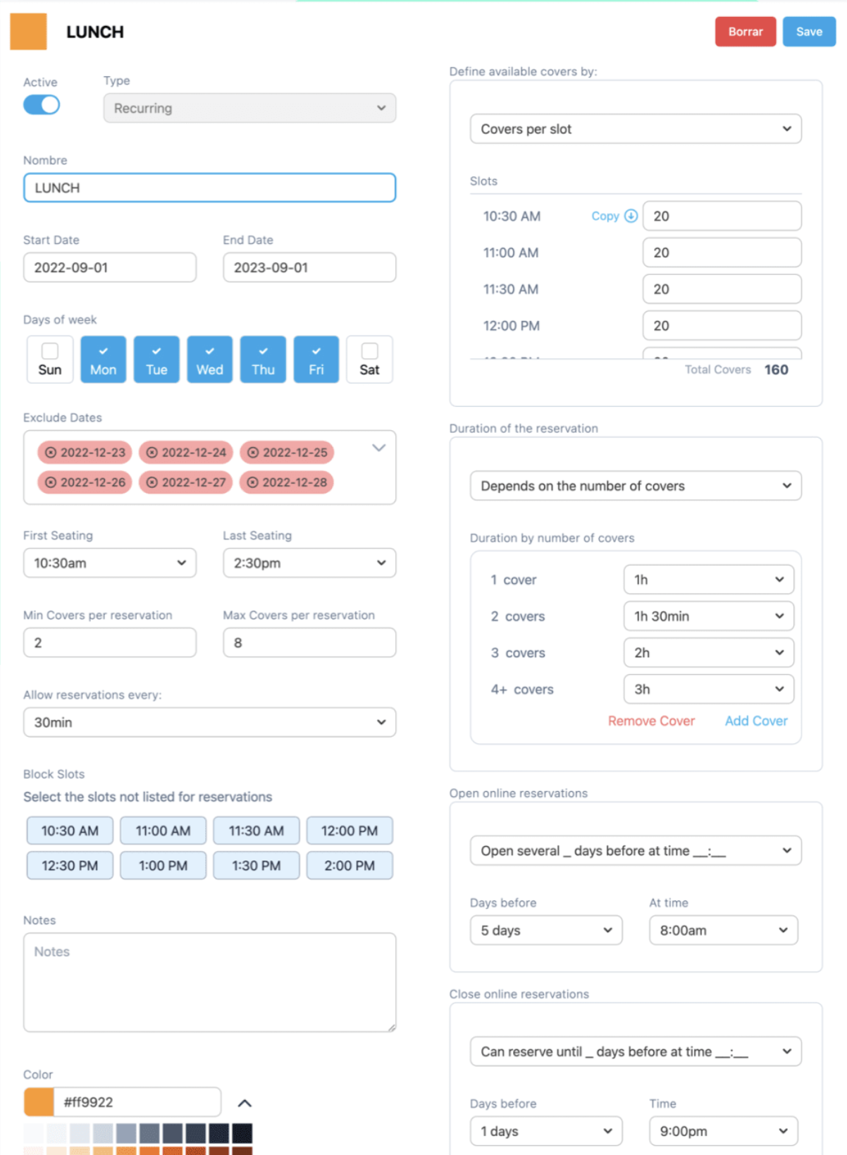Toggle the Active switch off

point(42,105)
